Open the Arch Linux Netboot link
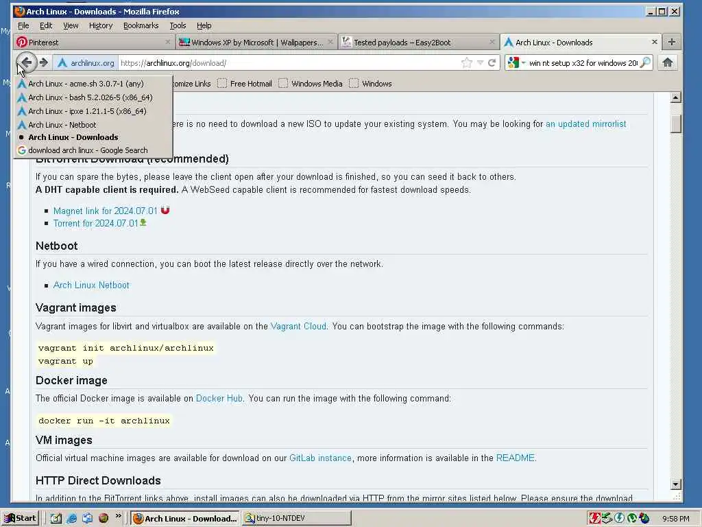Image resolution: width=702 pixels, height=527 pixels. pos(91,285)
